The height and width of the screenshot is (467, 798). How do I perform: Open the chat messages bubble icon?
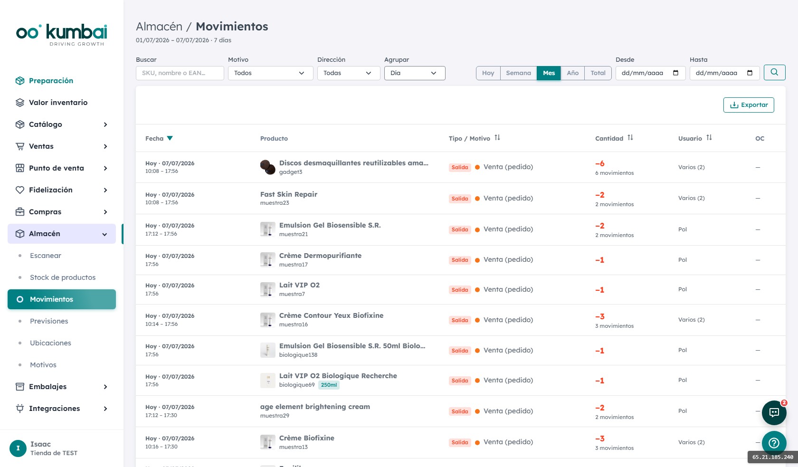click(x=774, y=412)
